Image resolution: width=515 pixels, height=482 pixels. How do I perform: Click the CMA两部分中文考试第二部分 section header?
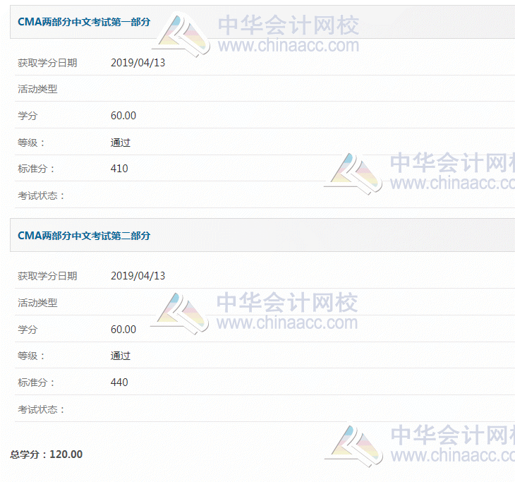(x=84, y=235)
